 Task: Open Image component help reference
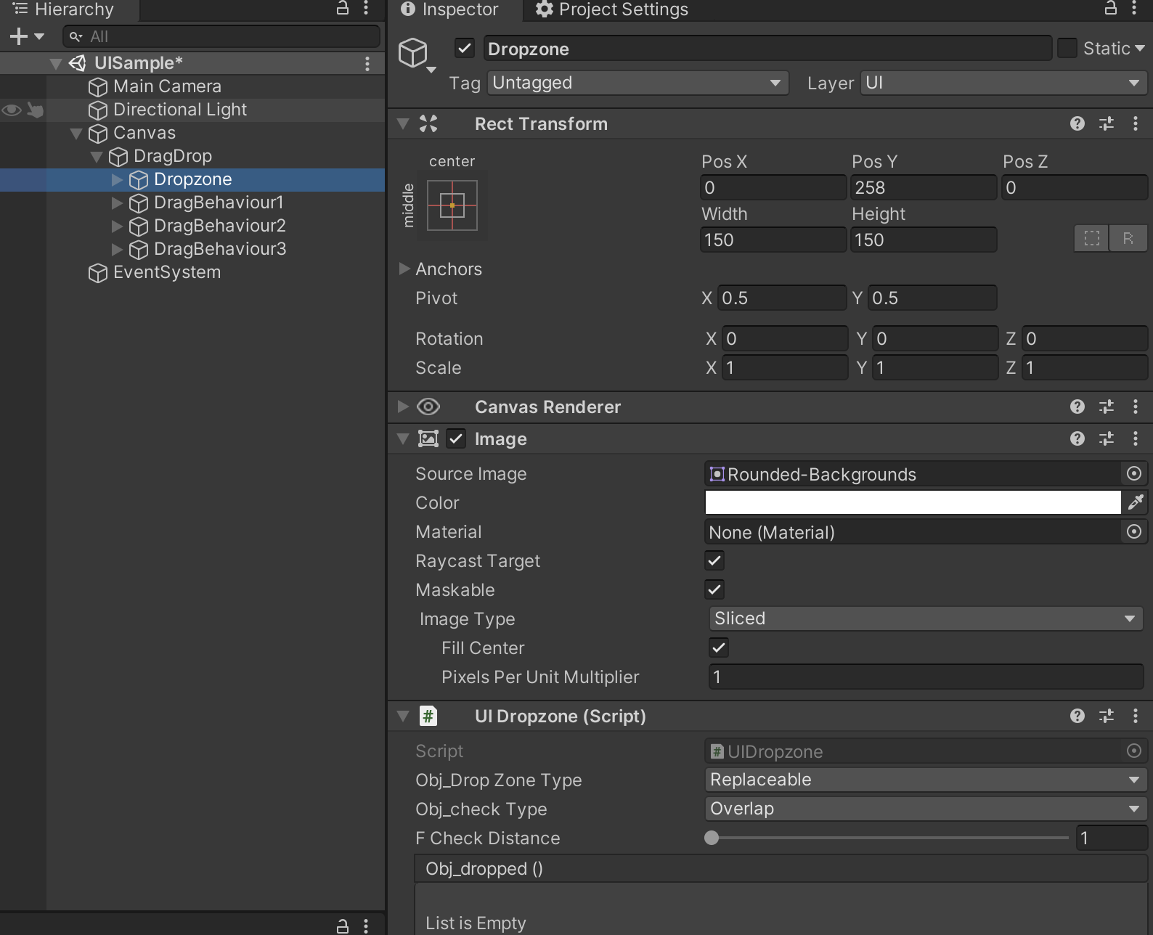[1077, 439]
